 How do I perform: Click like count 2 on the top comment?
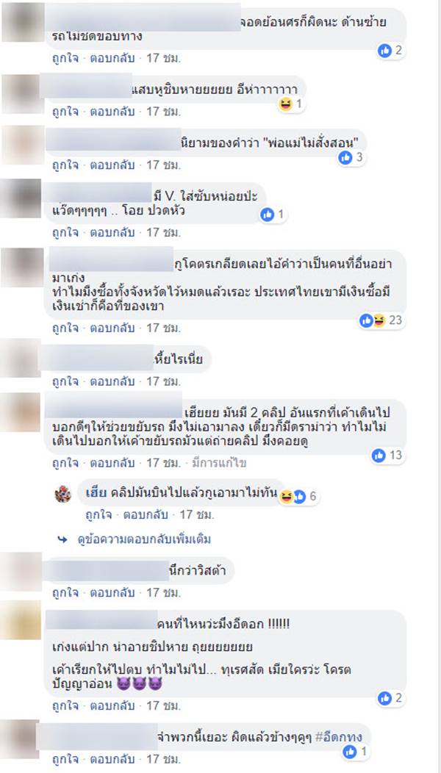[x=391, y=50]
